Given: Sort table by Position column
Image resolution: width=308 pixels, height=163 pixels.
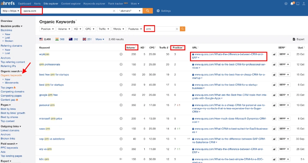Looking at the screenshot, I should pos(178,48).
